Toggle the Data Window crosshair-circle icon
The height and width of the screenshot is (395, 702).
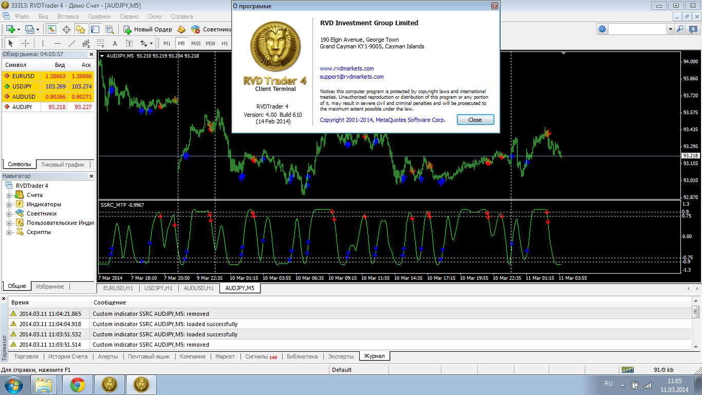coord(66,29)
